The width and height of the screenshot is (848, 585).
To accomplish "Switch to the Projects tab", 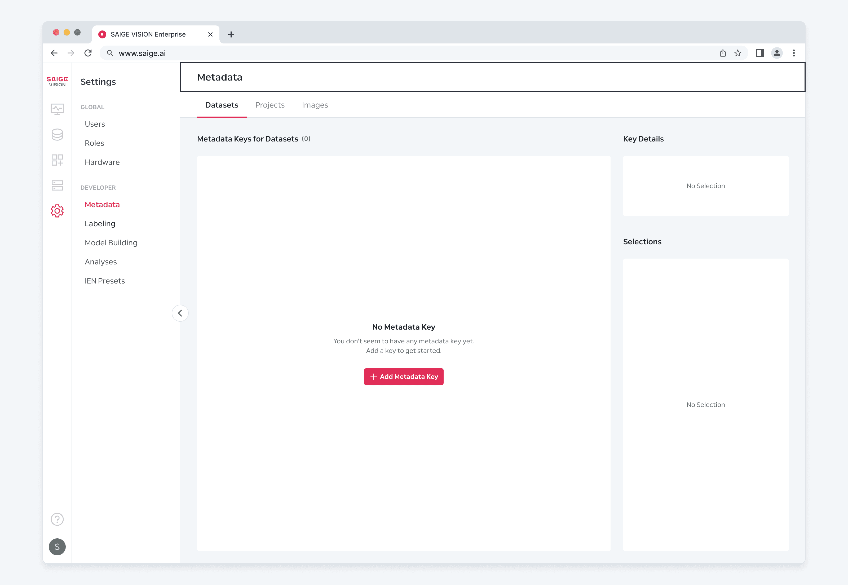I will pyautogui.click(x=270, y=105).
